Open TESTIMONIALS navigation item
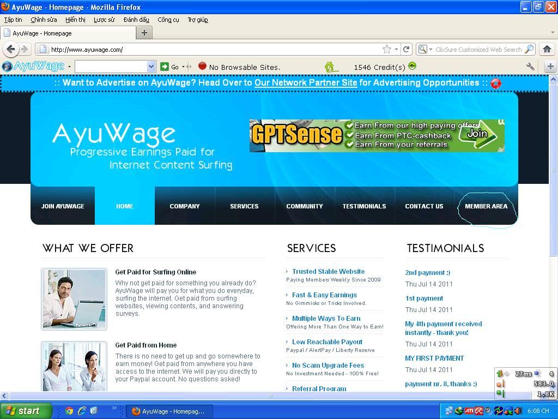The image size is (558, 419). tap(364, 206)
